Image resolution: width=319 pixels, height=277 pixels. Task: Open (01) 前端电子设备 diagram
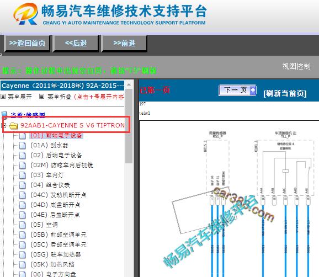coord(56,135)
